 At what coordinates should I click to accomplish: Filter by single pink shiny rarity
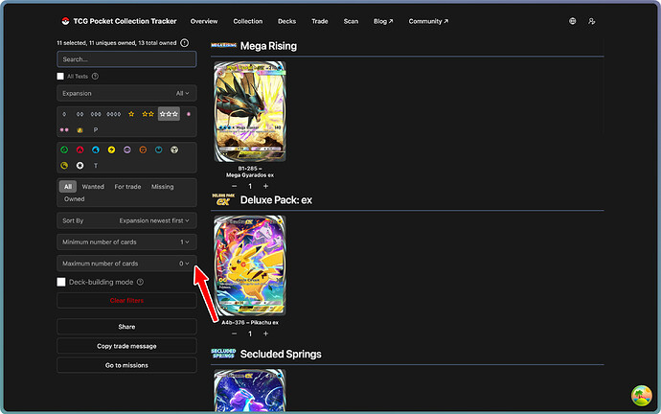[x=189, y=114]
